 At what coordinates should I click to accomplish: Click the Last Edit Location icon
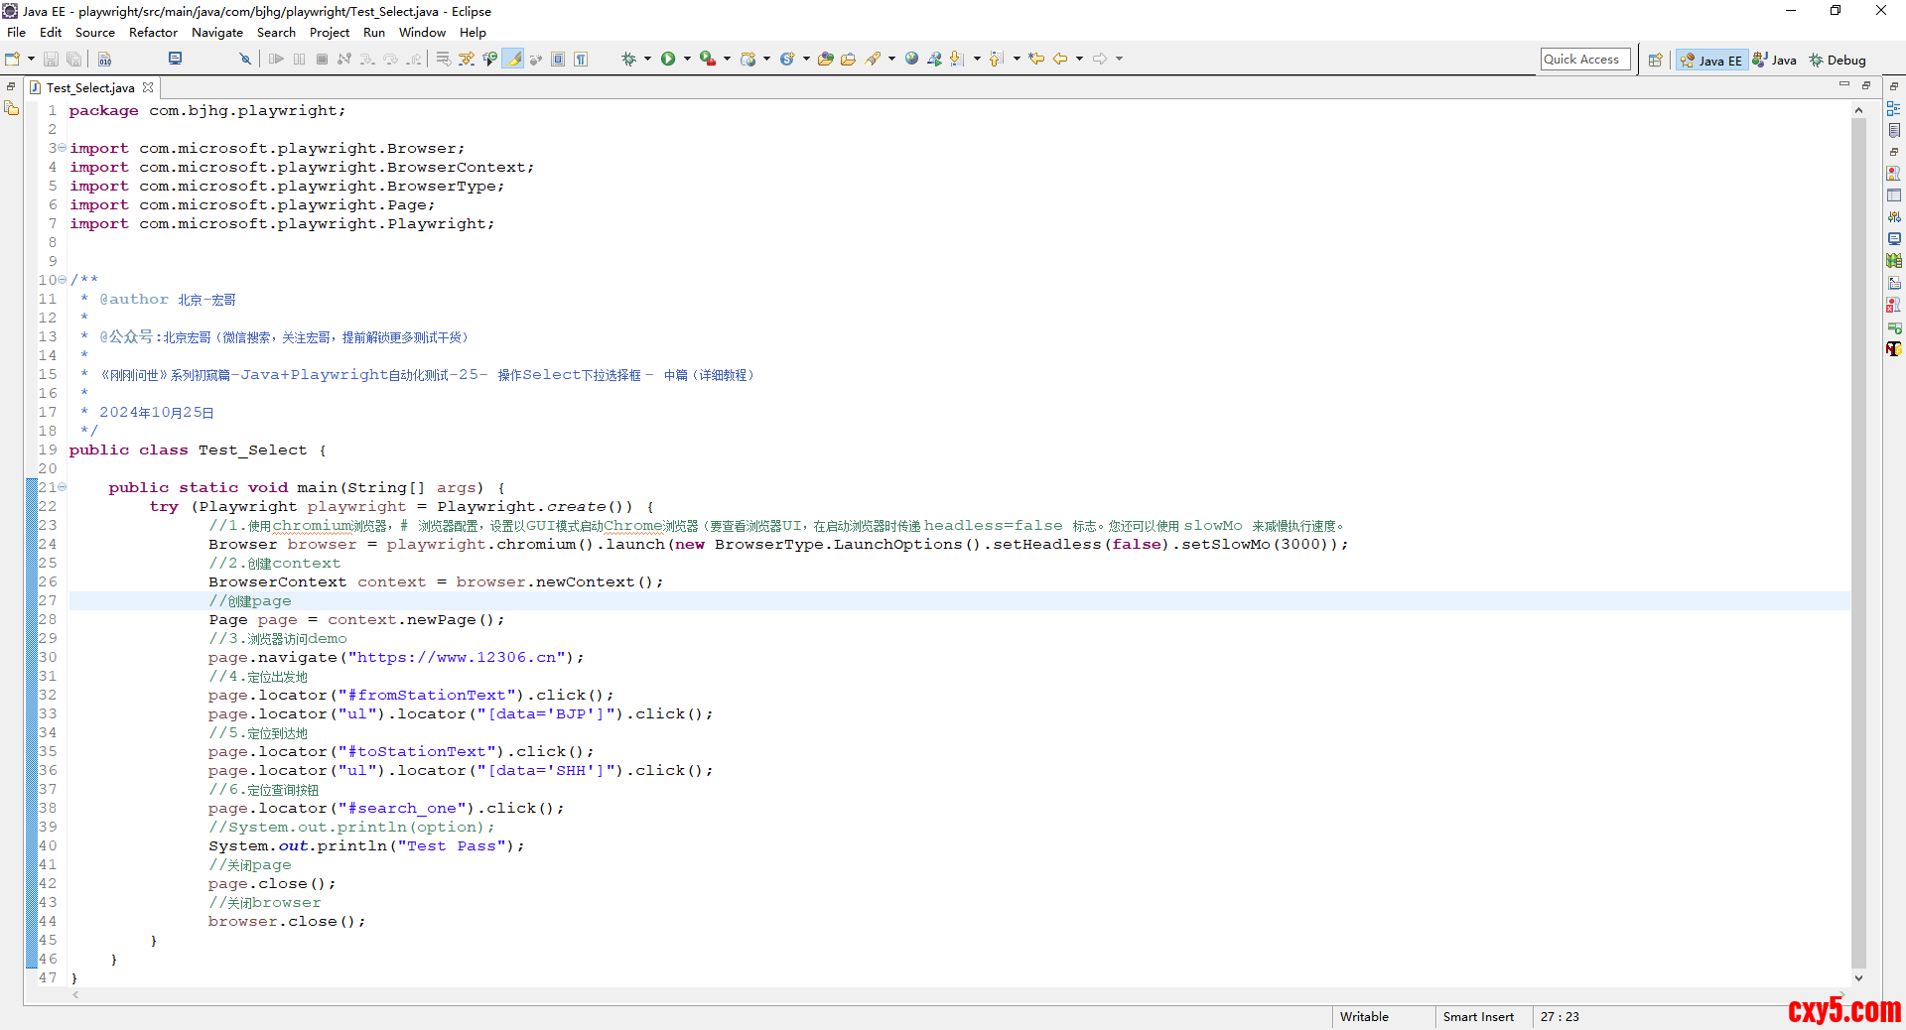(x=1036, y=60)
